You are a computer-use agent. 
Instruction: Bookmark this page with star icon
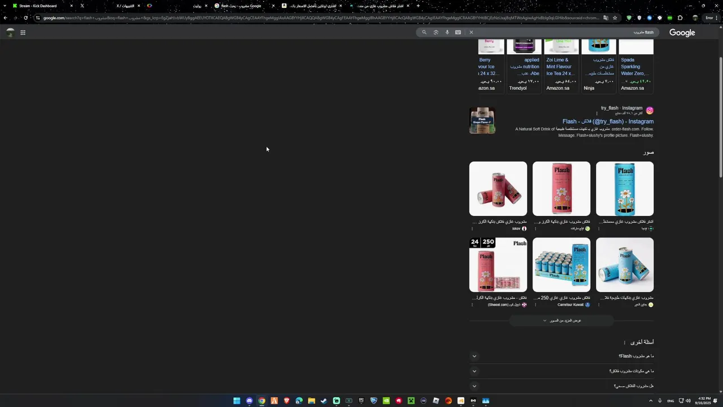pos(615,18)
